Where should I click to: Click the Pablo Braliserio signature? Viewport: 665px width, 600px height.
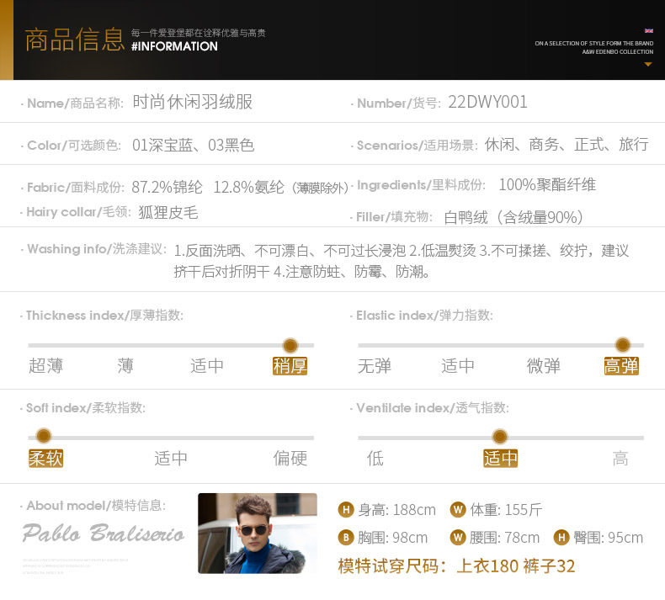tap(104, 533)
